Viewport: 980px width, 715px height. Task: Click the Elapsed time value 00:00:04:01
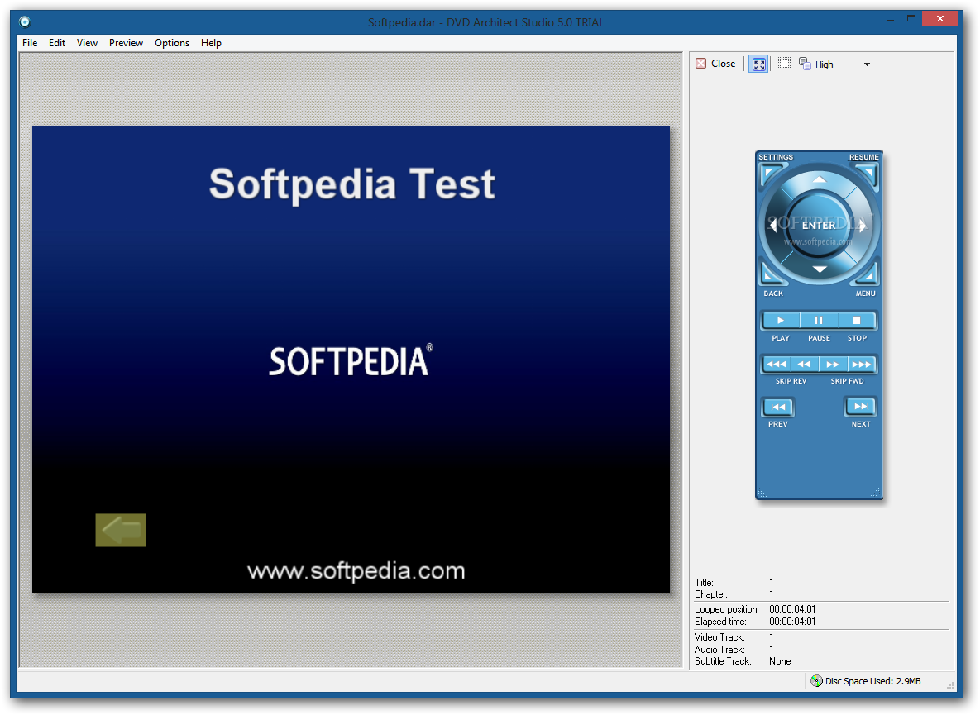792,622
